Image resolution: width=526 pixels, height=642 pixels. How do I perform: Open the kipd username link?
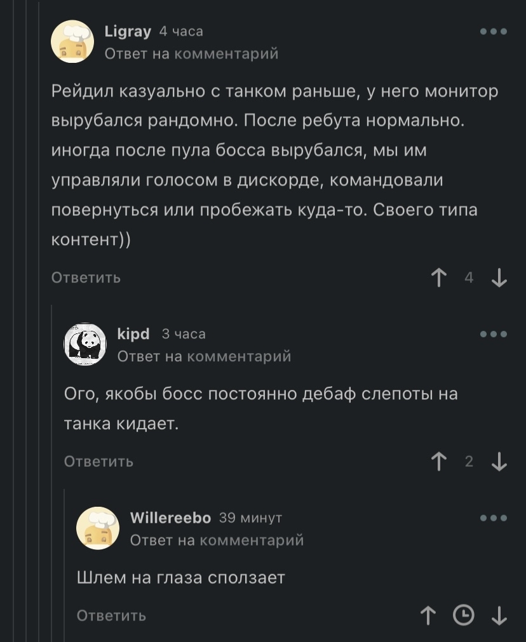click(x=133, y=334)
